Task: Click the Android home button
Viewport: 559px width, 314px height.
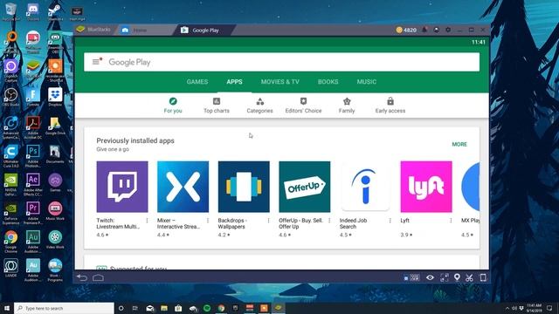Action: [98, 277]
